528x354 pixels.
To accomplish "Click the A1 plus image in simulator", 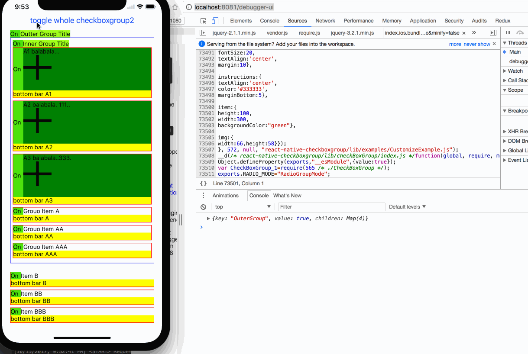I will coord(38,67).
